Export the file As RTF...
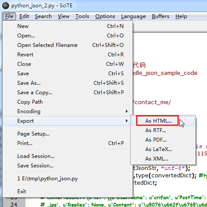 pyautogui.click(x=163, y=130)
